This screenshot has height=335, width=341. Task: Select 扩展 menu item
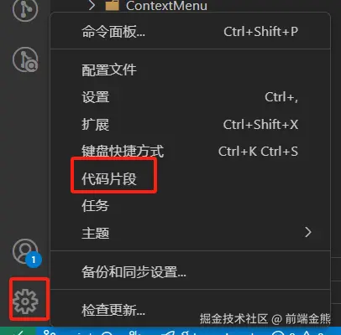191,125
